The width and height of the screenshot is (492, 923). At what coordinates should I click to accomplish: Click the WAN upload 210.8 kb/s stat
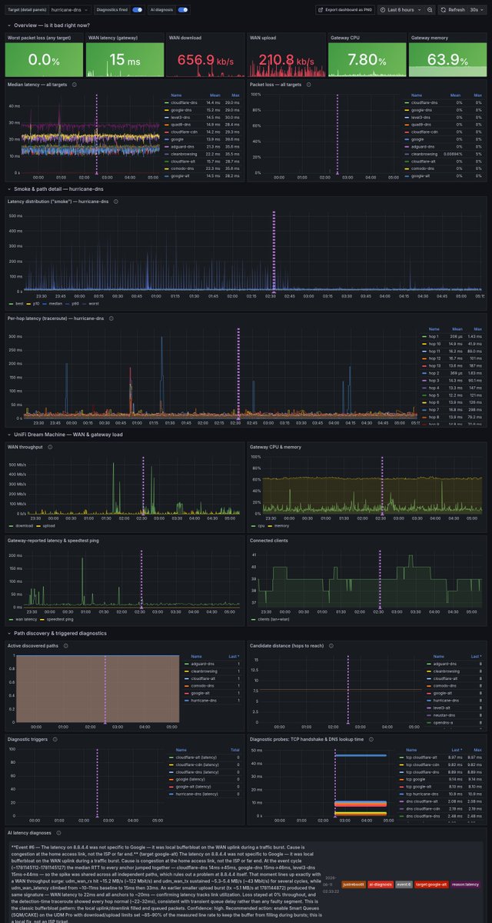point(287,59)
